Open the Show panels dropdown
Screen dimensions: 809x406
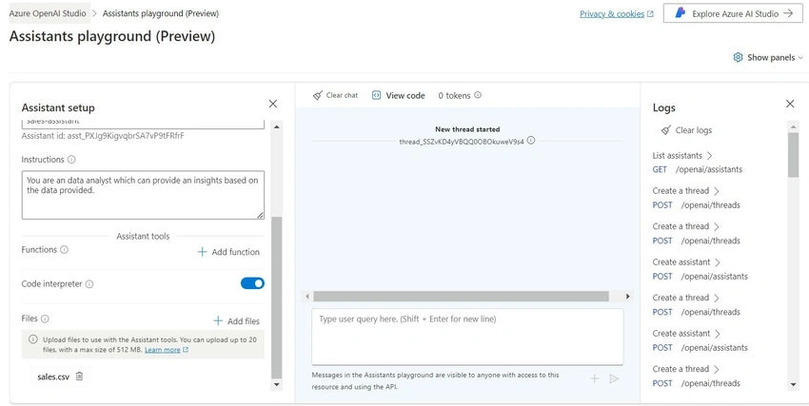tap(768, 57)
